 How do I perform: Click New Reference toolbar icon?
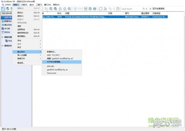(51, 9)
